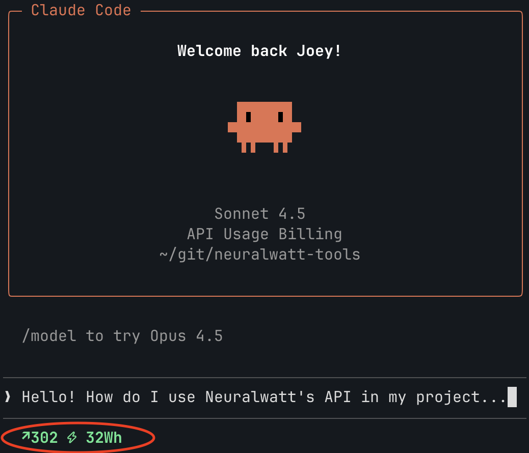Click the 'Claude Code' box title
The image size is (529, 453).
pos(81,10)
